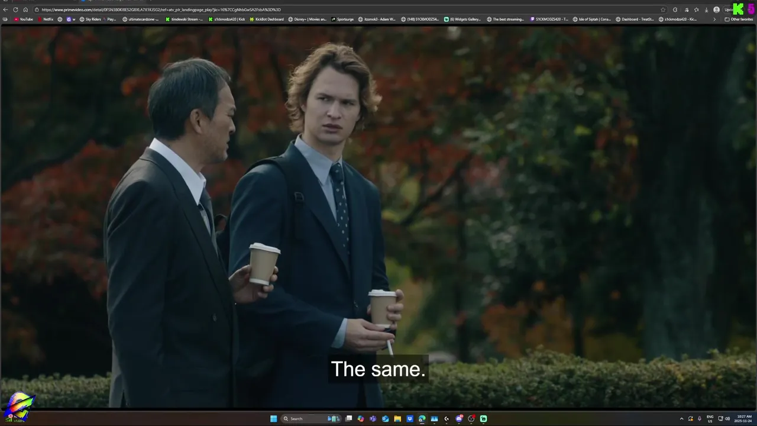Reload the Prime Video page

[x=15, y=9]
